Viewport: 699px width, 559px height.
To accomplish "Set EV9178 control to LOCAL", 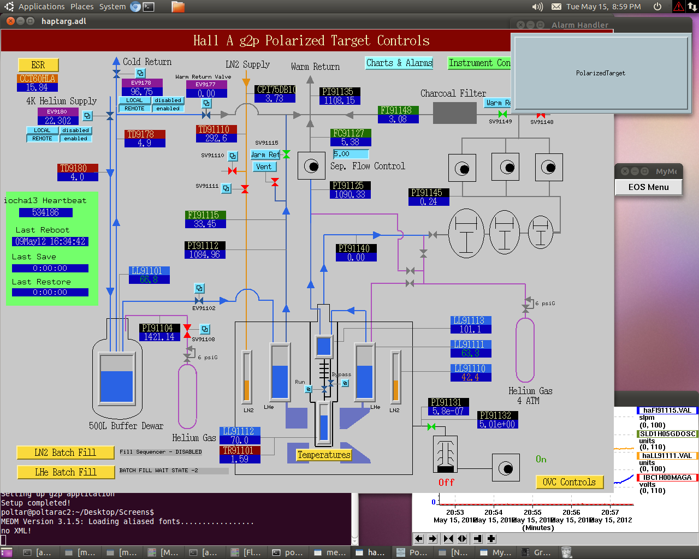I will pos(134,100).
